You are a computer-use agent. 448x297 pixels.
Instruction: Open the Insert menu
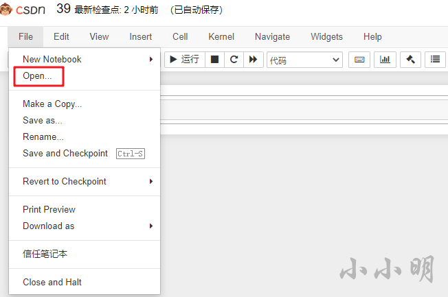(141, 37)
